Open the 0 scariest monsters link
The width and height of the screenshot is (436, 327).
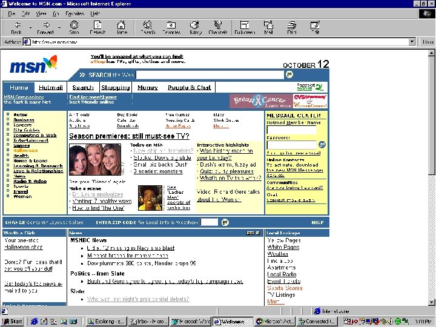pos(157,171)
